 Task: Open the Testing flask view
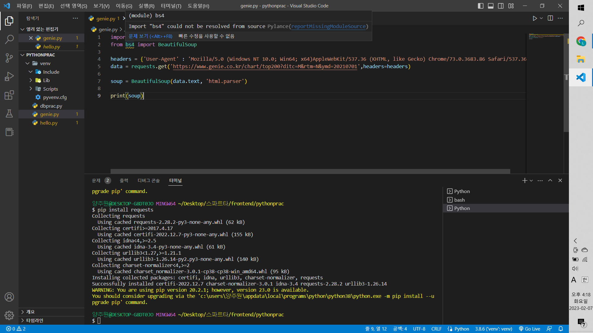[9, 113]
